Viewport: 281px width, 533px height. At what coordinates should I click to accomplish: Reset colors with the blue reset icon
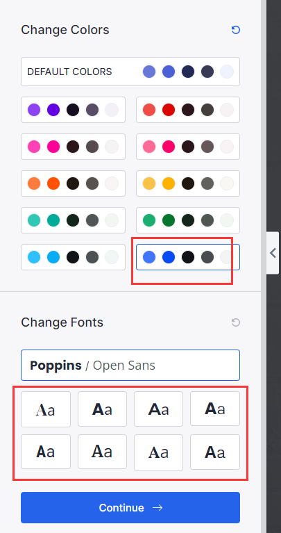coord(235,30)
